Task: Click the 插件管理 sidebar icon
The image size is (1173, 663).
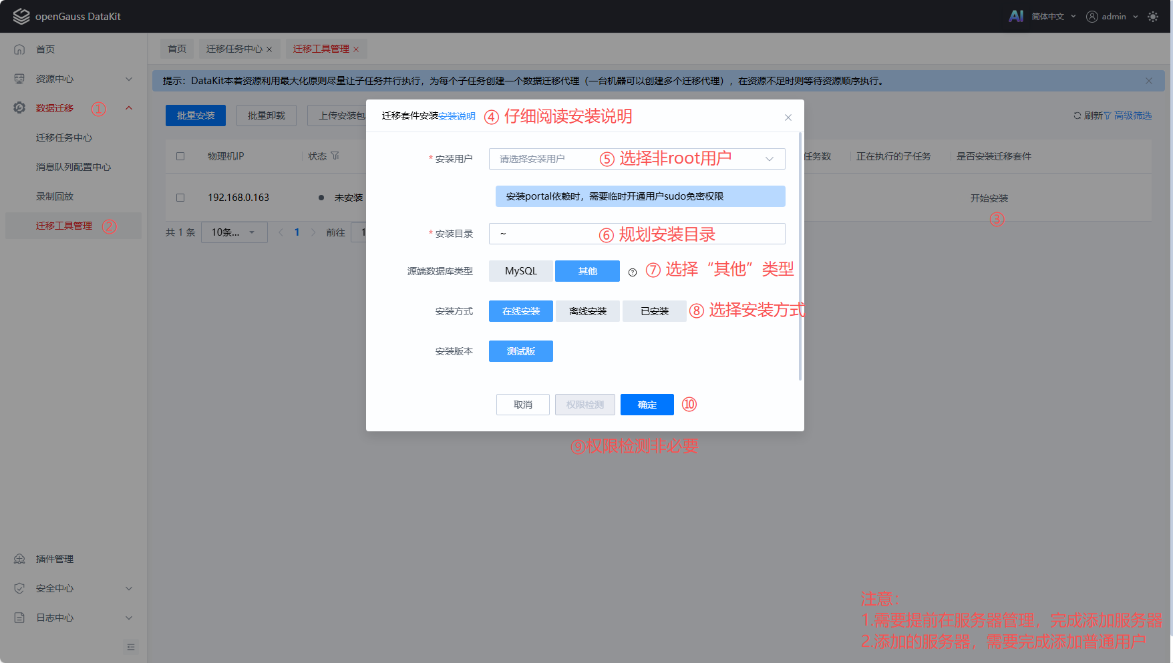Action: [x=19, y=559]
